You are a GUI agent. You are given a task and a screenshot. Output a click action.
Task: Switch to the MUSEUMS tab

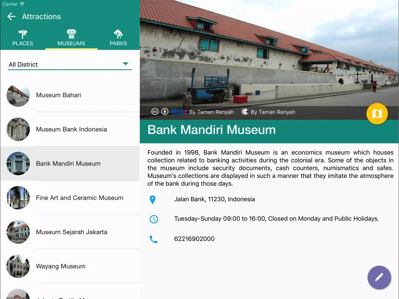coord(71,38)
